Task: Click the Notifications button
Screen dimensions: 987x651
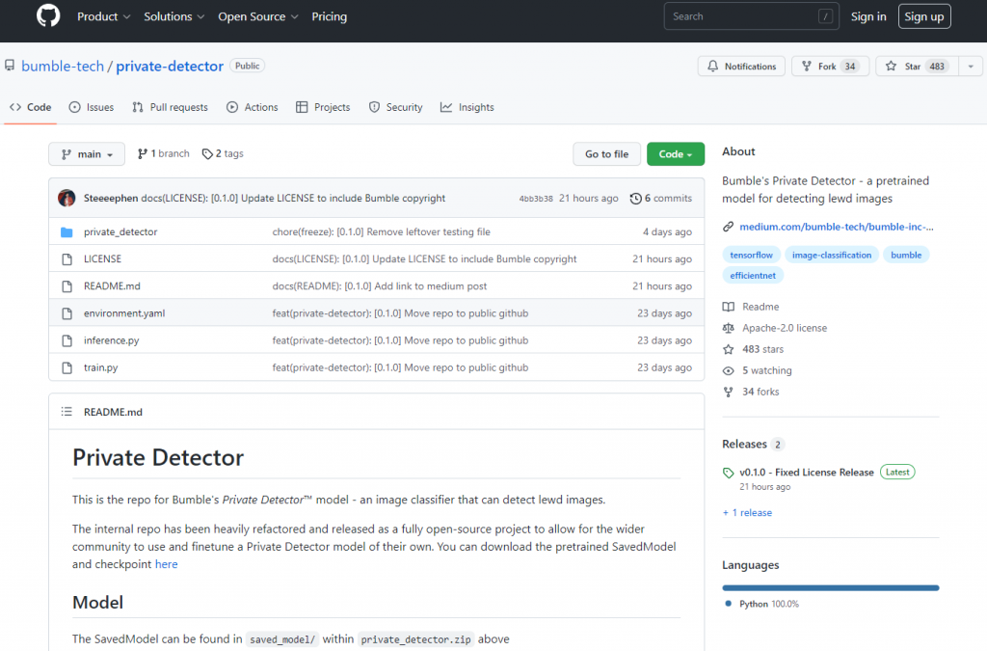Action: 741,67
